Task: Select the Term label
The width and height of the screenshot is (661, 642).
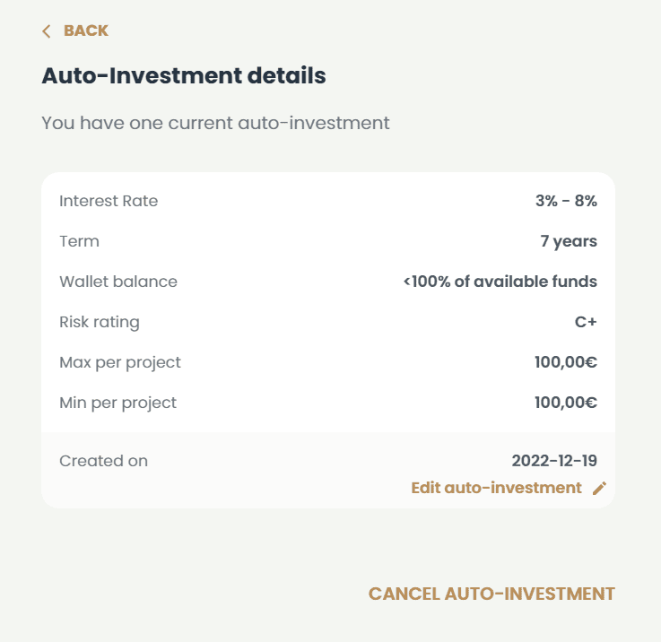Action: [x=79, y=241]
